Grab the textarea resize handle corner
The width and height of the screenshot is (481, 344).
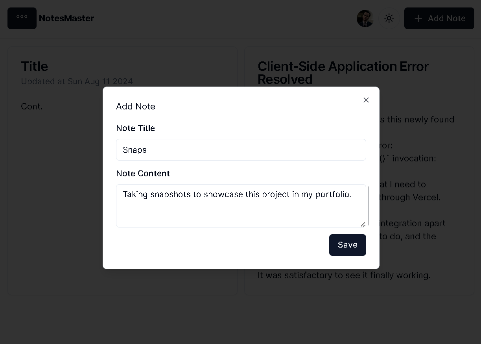pyautogui.click(x=363, y=224)
